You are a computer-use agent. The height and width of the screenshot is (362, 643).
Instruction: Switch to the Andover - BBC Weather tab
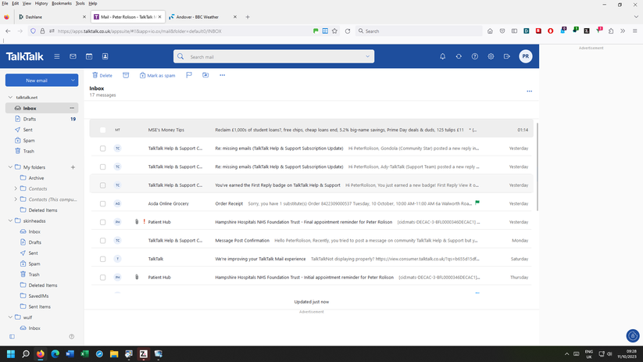tap(199, 16)
